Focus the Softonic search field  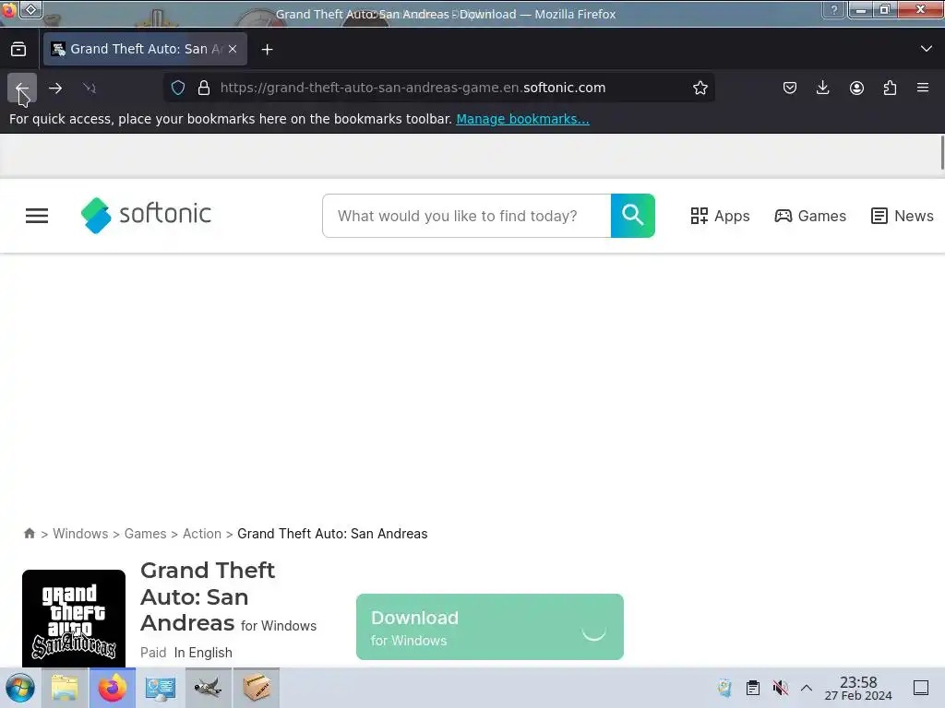(466, 216)
